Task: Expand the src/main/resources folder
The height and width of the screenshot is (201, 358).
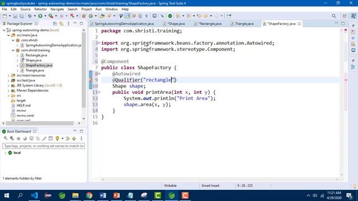Action: click(8, 75)
